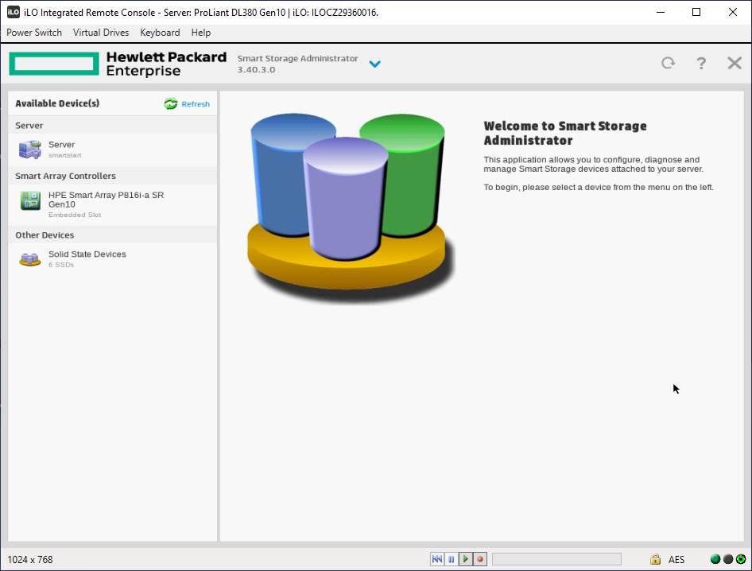Click the 1024 x 768 resolution text
This screenshot has height=571, width=752.
30,560
